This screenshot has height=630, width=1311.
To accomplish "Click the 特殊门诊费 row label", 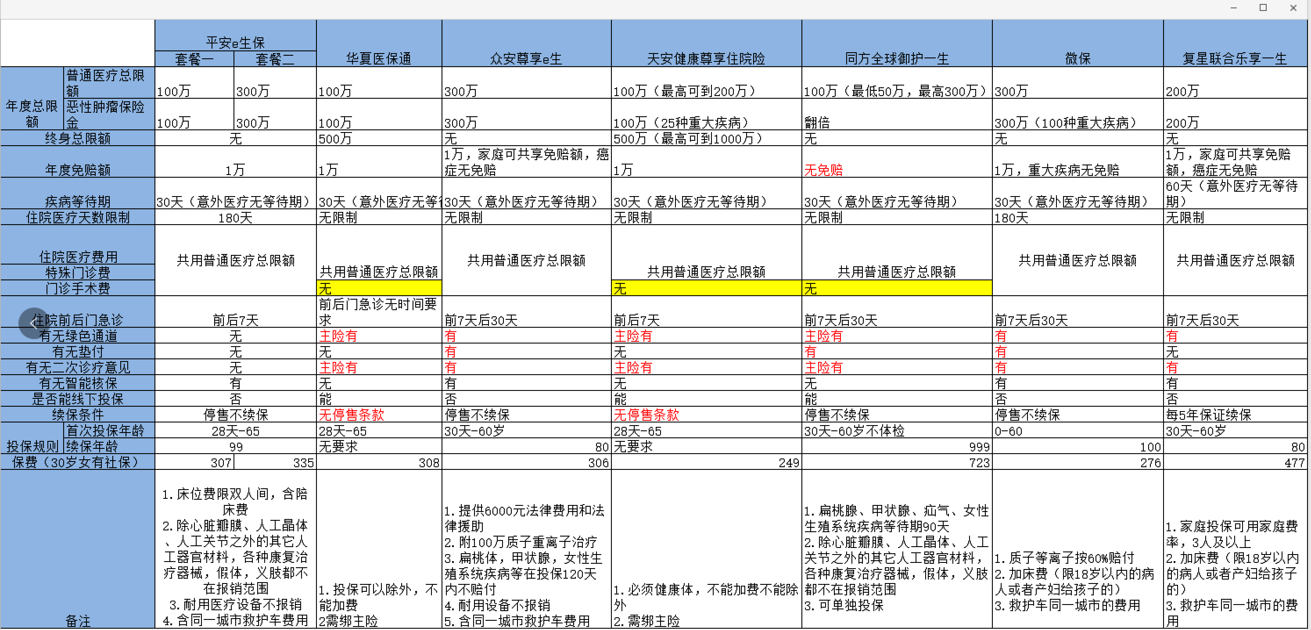I will click(x=77, y=272).
